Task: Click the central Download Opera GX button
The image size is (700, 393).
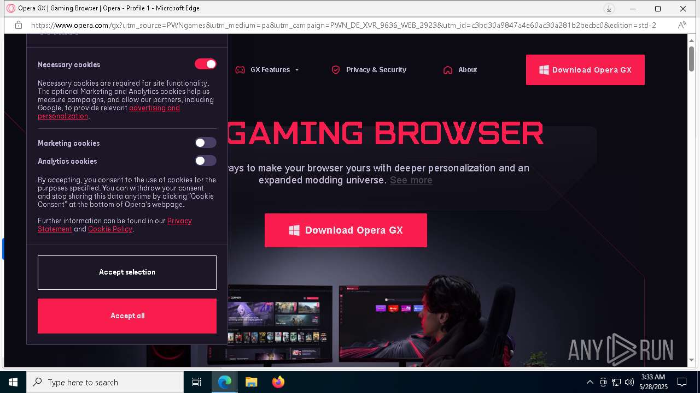Action: 346,230
